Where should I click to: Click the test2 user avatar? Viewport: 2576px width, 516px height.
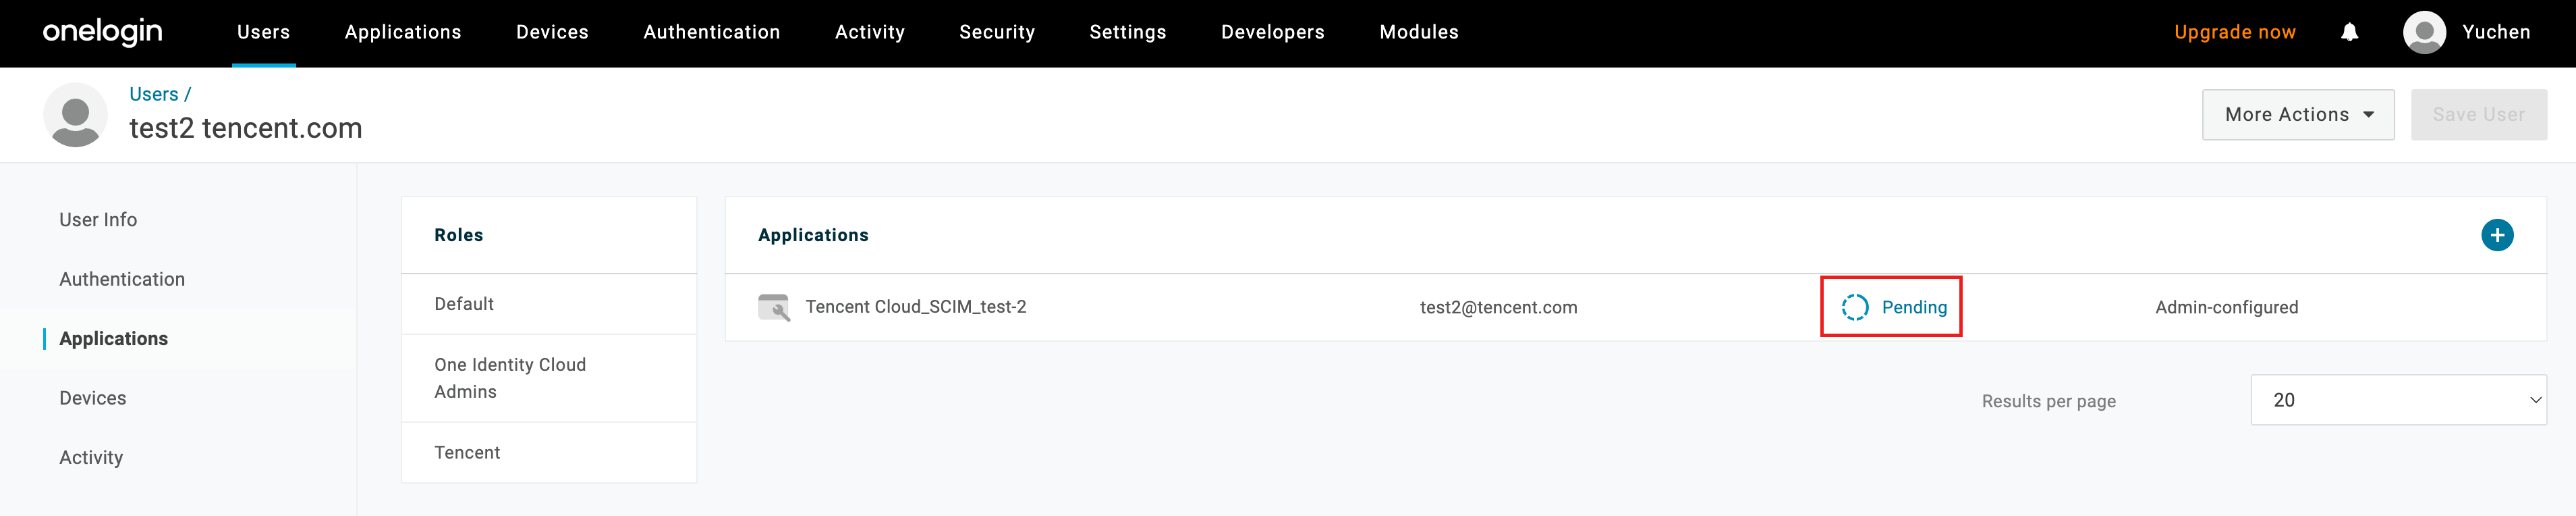(75, 115)
